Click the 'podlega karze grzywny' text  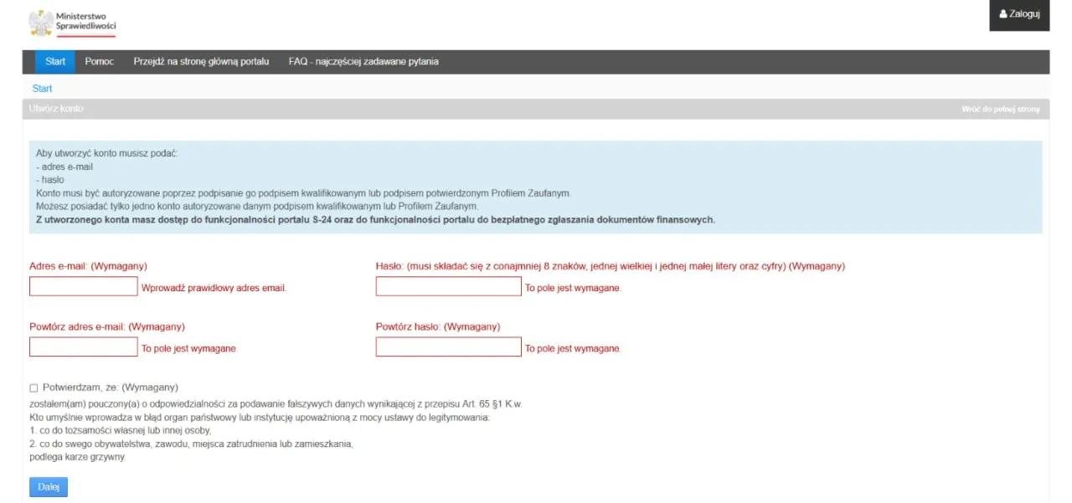point(77,457)
